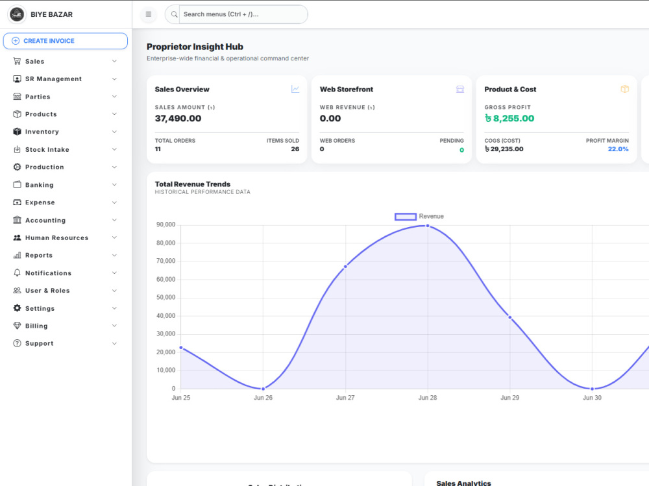Click the hamburger menu toggle icon
This screenshot has height=486, width=649.
(148, 14)
